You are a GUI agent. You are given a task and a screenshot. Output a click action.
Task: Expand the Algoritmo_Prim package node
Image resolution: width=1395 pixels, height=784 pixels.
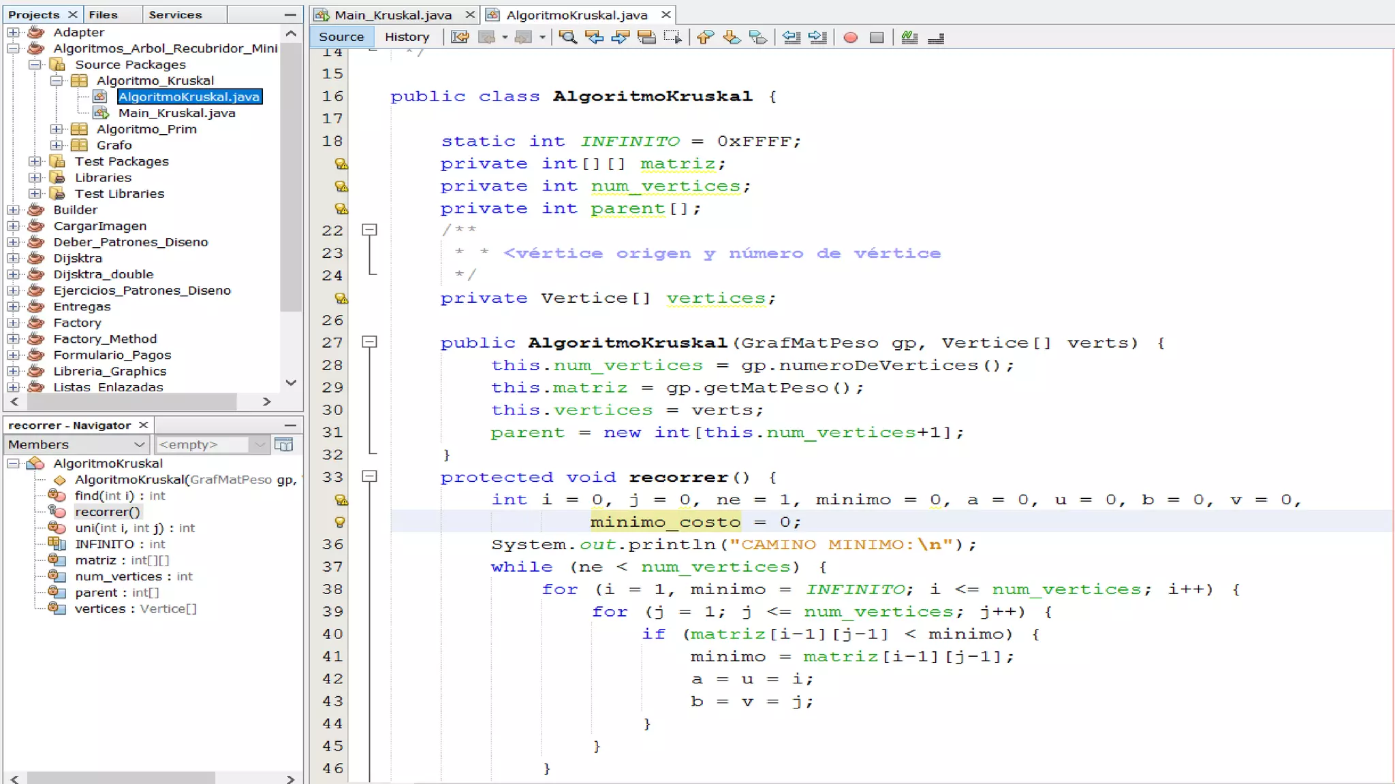(57, 129)
